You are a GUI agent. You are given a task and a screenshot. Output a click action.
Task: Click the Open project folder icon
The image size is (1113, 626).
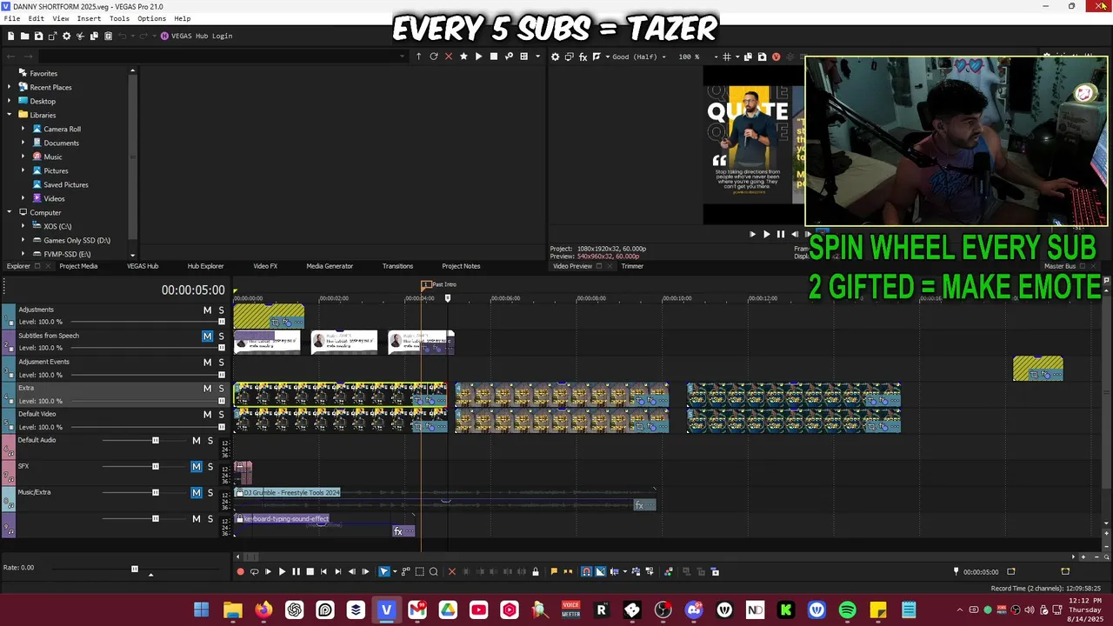24,36
